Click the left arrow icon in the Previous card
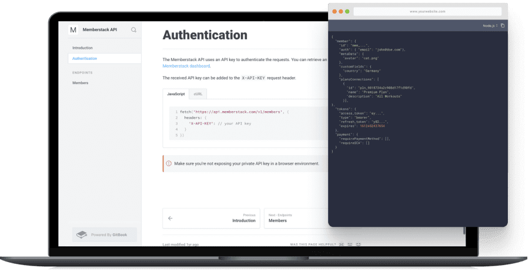The height and width of the screenshot is (275, 529). point(170,219)
